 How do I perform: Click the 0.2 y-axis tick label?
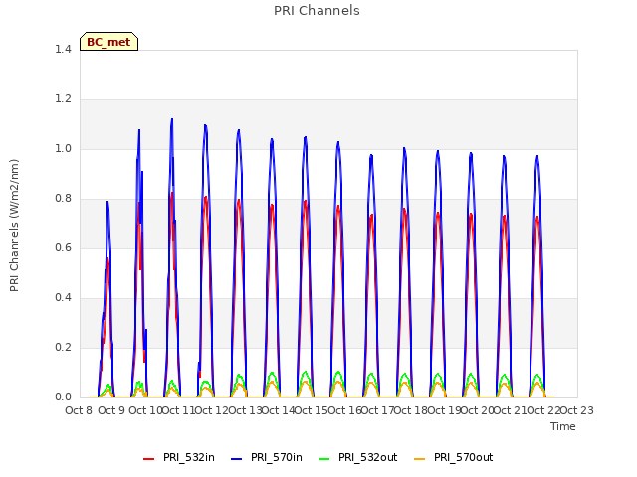(63, 347)
